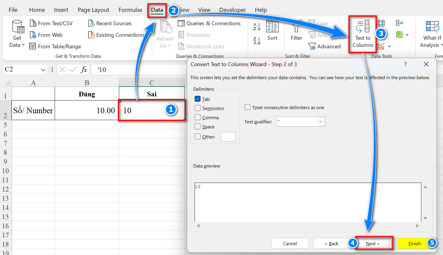Open the Text qualifier dropdown
This screenshot has height=255, width=443.
coord(320,122)
